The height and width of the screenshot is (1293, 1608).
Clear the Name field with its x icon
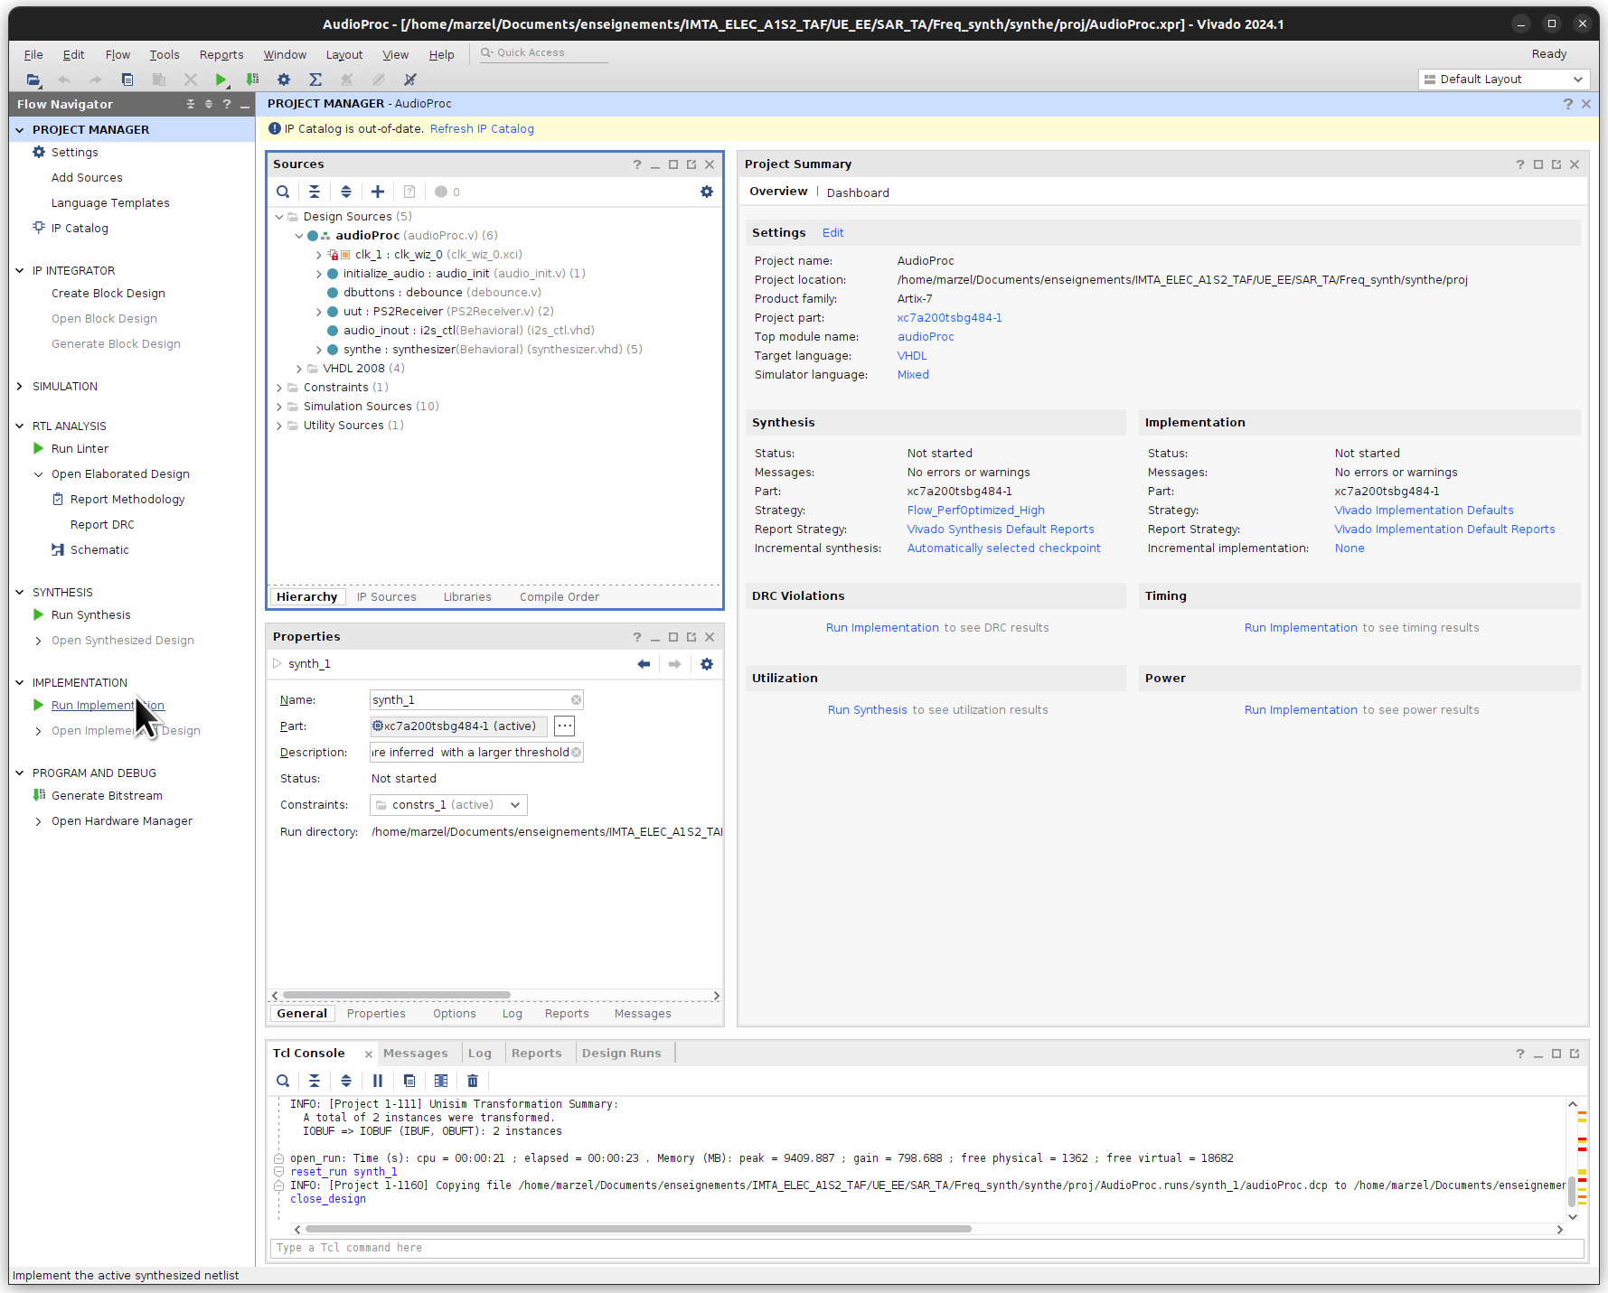[576, 700]
